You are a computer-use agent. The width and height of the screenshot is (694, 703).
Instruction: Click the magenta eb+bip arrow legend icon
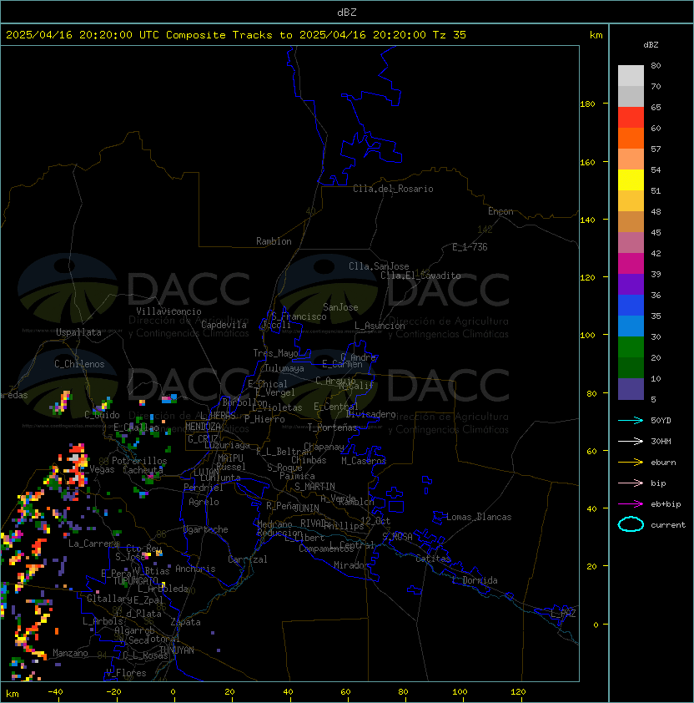pyautogui.click(x=631, y=504)
